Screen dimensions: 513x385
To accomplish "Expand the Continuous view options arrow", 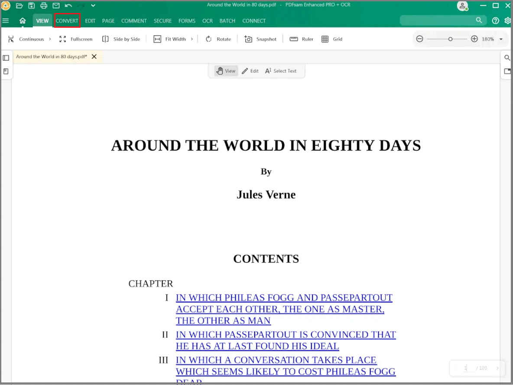I will [x=50, y=39].
